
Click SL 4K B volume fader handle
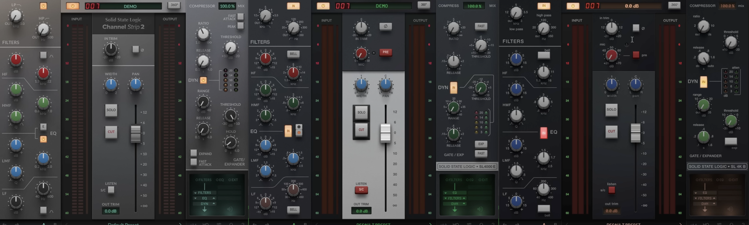pyautogui.click(x=635, y=133)
